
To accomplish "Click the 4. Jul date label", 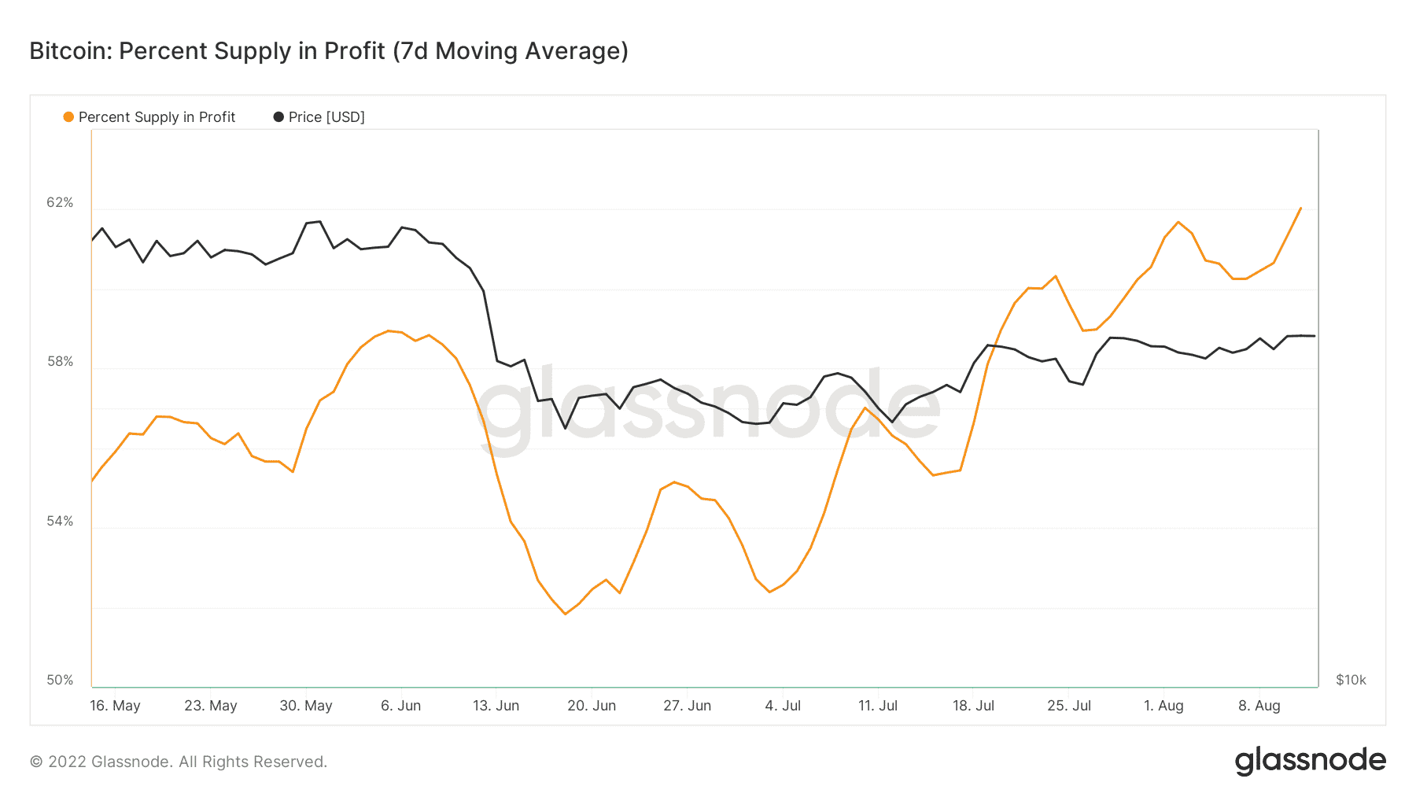I will [x=783, y=706].
